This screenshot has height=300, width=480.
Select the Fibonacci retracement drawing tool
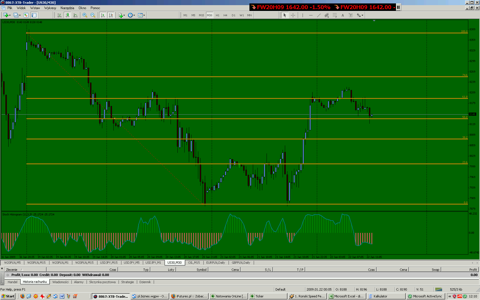click(x=335, y=15)
